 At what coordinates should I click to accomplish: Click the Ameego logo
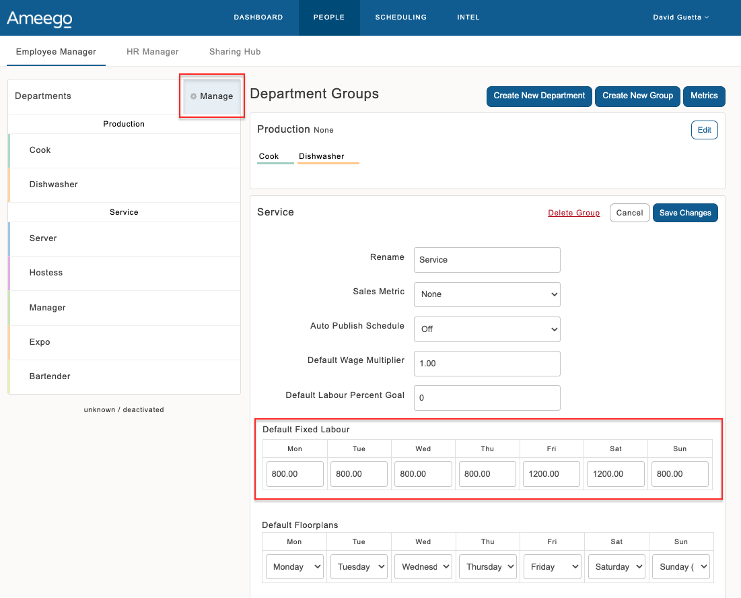39,18
